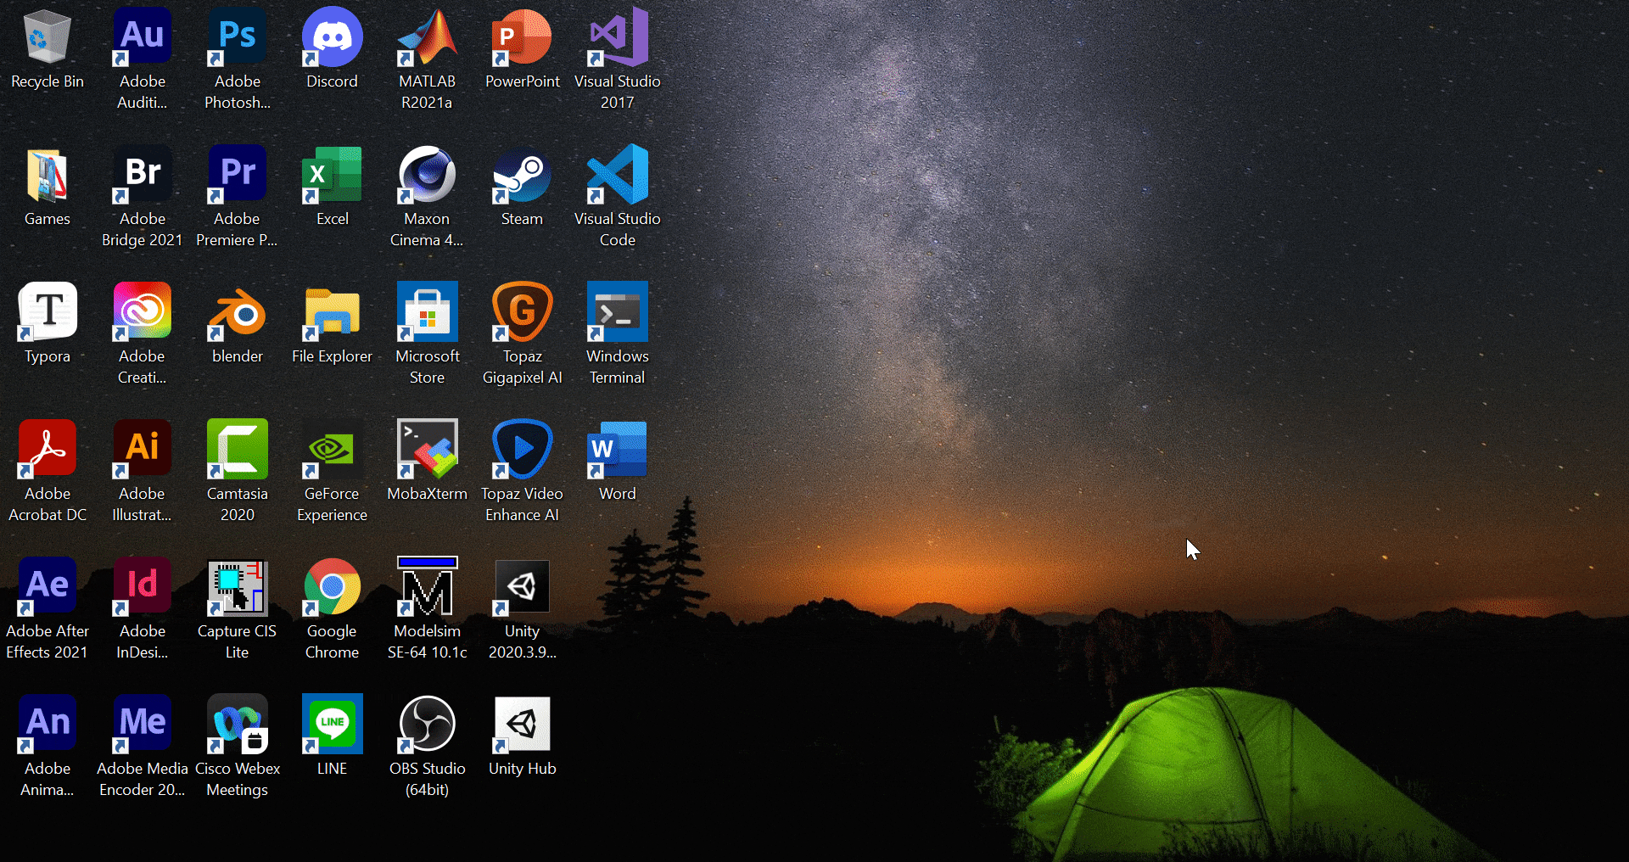Click Adobe Creative Cloud shortcut

pos(143,312)
